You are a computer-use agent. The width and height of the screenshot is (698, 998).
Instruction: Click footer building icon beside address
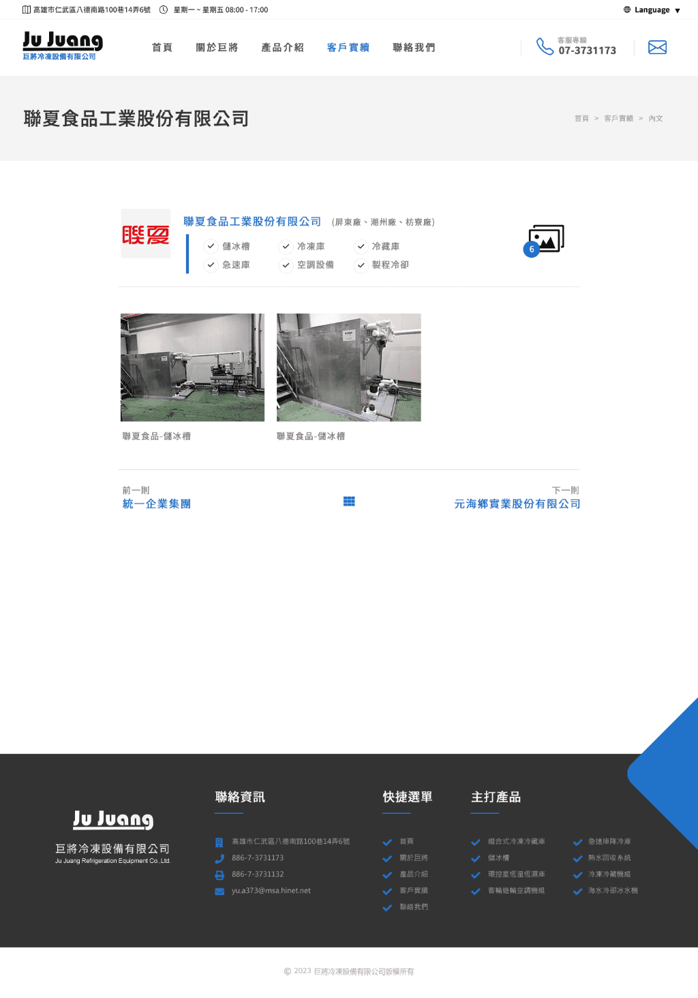click(x=219, y=842)
